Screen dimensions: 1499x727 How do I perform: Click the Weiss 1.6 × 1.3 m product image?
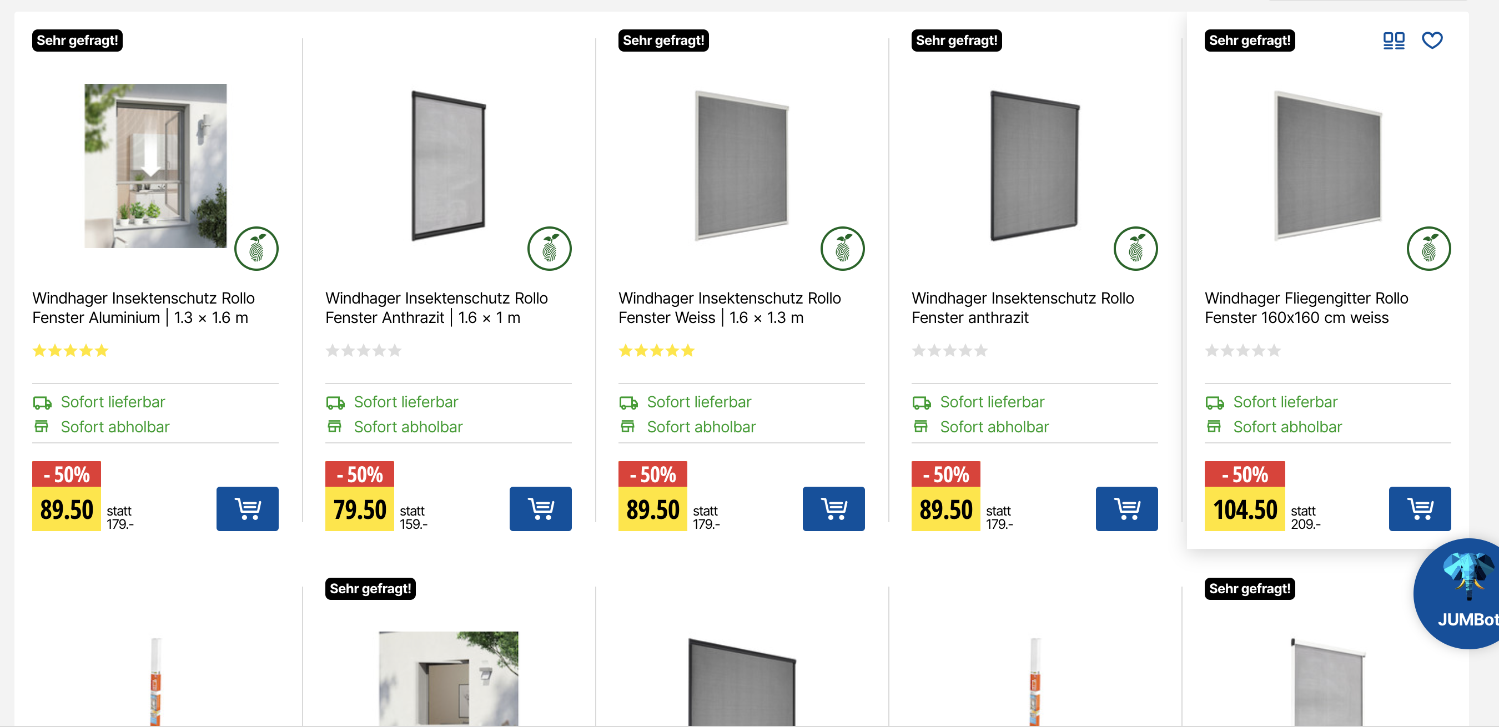pyautogui.click(x=741, y=166)
